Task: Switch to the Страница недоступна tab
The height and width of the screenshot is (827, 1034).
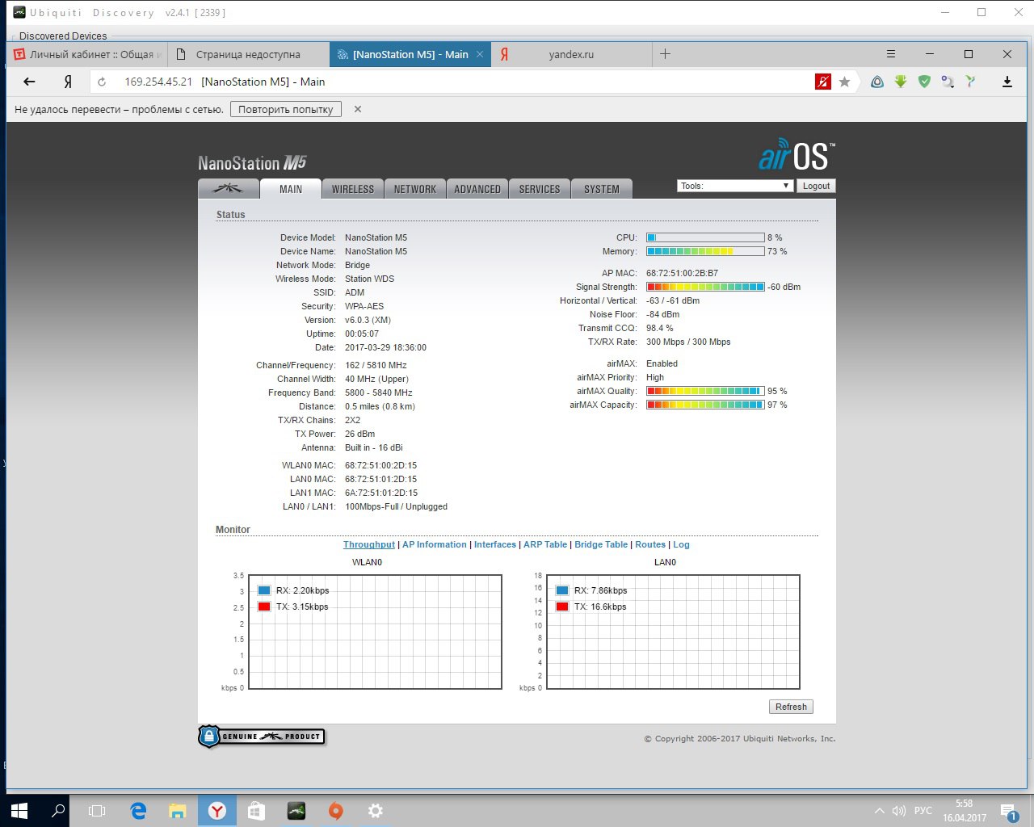Action: coord(248,54)
